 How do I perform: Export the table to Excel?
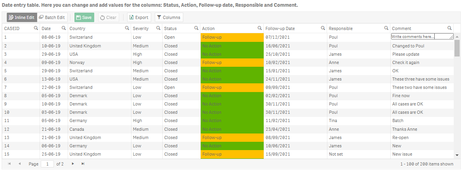pos(139,17)
